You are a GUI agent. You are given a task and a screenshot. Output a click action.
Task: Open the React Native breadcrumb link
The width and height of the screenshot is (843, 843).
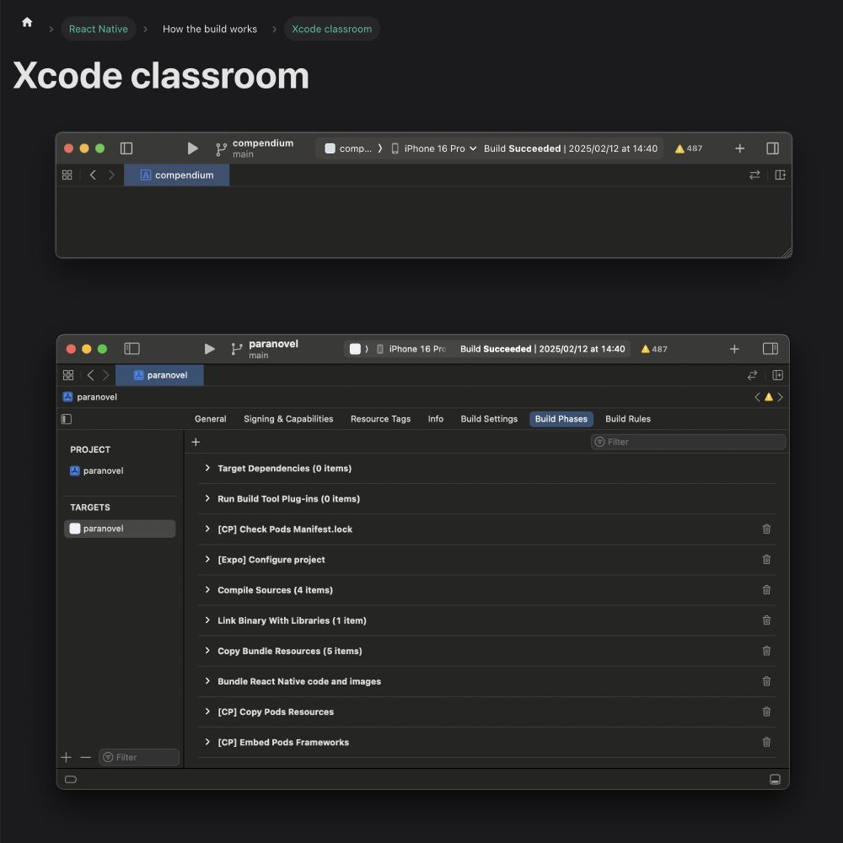99,29
